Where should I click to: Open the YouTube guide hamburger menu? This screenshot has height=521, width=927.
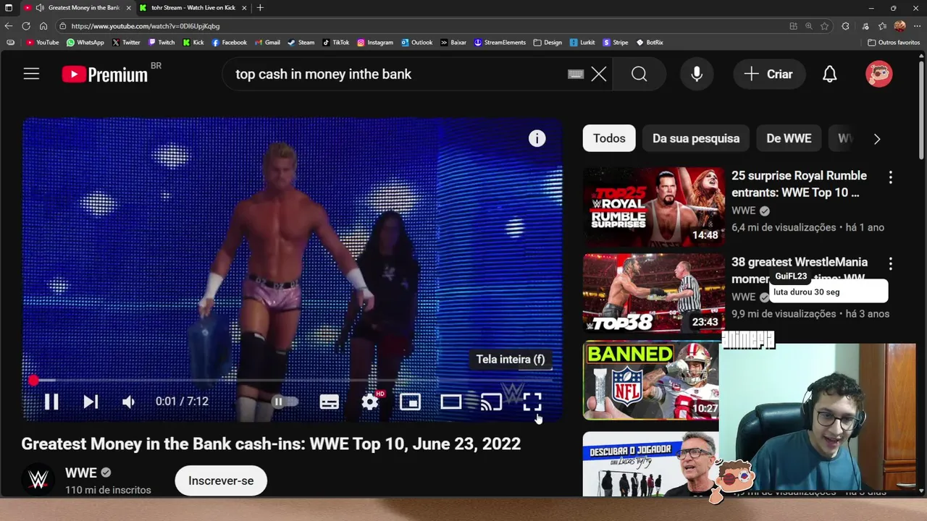click(x=31, y=74)
